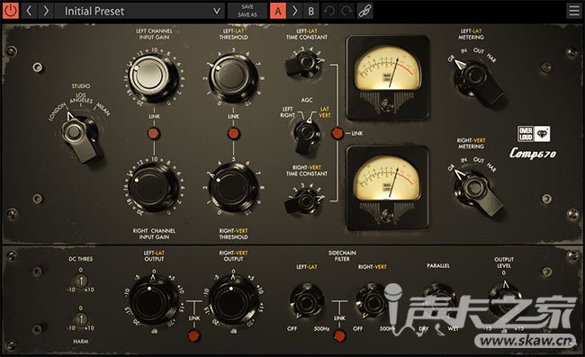585x357 pixels.
Task: Open the hamburger menu
Action: pyautogui.click(x=574, y=11)
